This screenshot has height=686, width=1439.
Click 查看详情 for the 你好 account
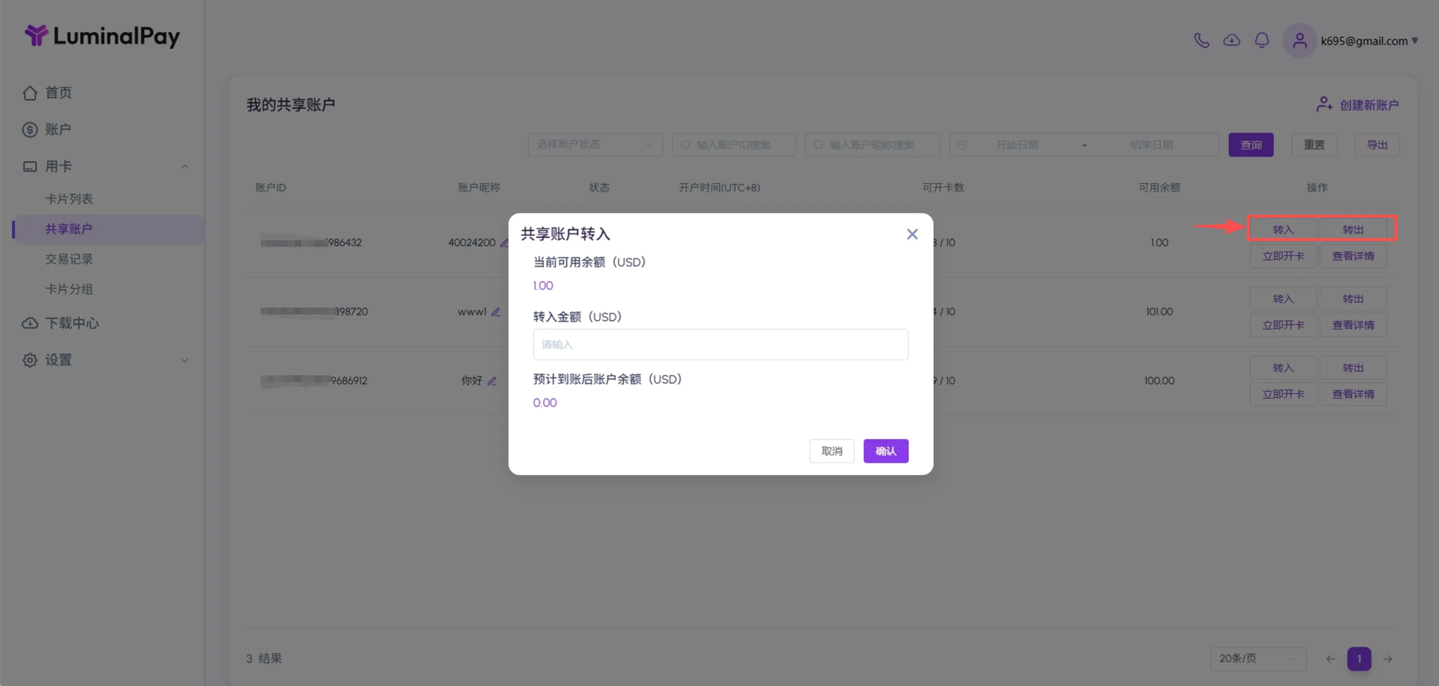coord(1352,394)
